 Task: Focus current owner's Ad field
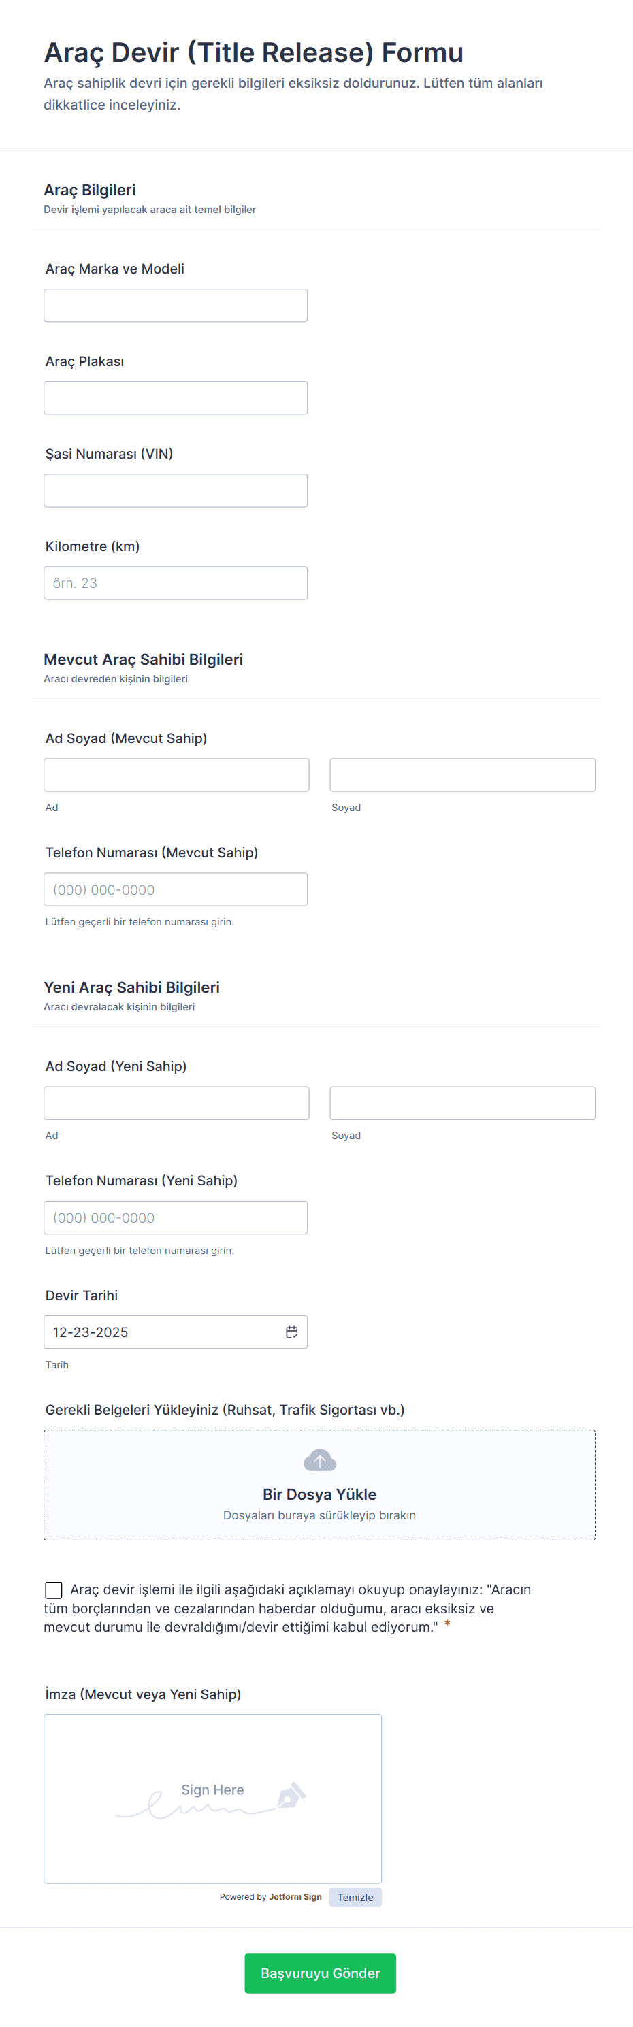pyautogui.click(x=176, y=775)
